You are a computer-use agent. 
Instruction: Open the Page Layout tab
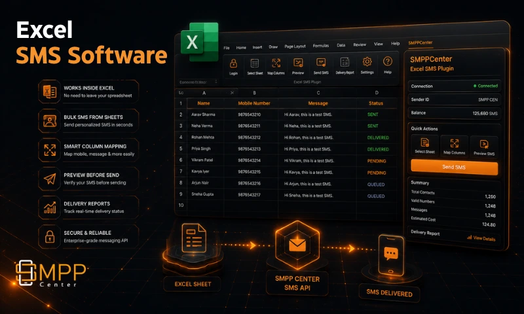(295, 46)
